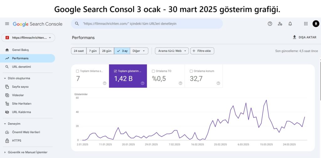Open the Google apps grid
Viewport: 321px width, 158px height.
point(306,24)
